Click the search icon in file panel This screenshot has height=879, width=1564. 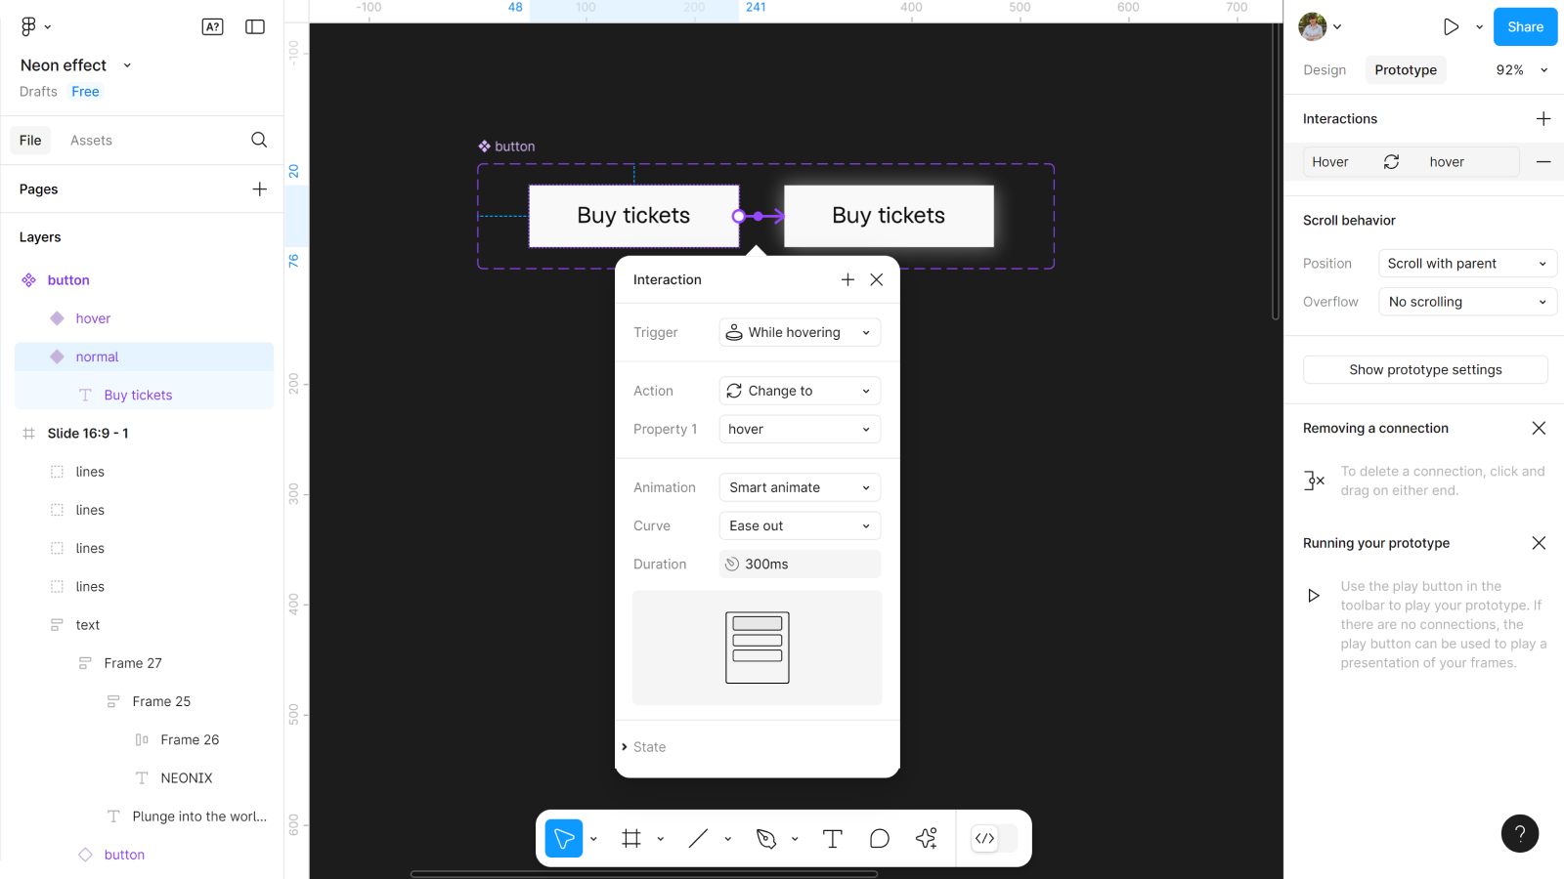[x=259, y=140]
